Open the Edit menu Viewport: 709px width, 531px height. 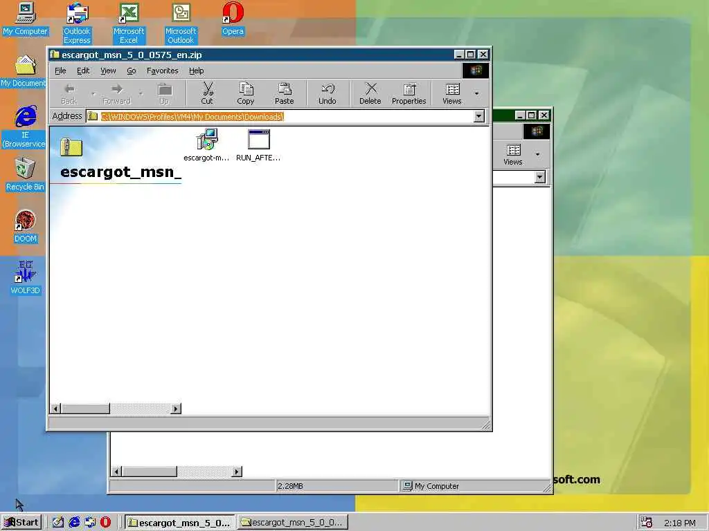click(x=83, y=71)
